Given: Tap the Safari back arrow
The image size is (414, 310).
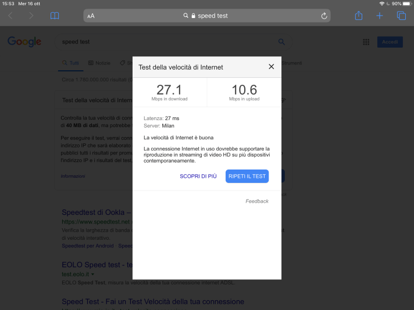Looking at the screenshot, I should pyautogui.click(x=10, y=16).
